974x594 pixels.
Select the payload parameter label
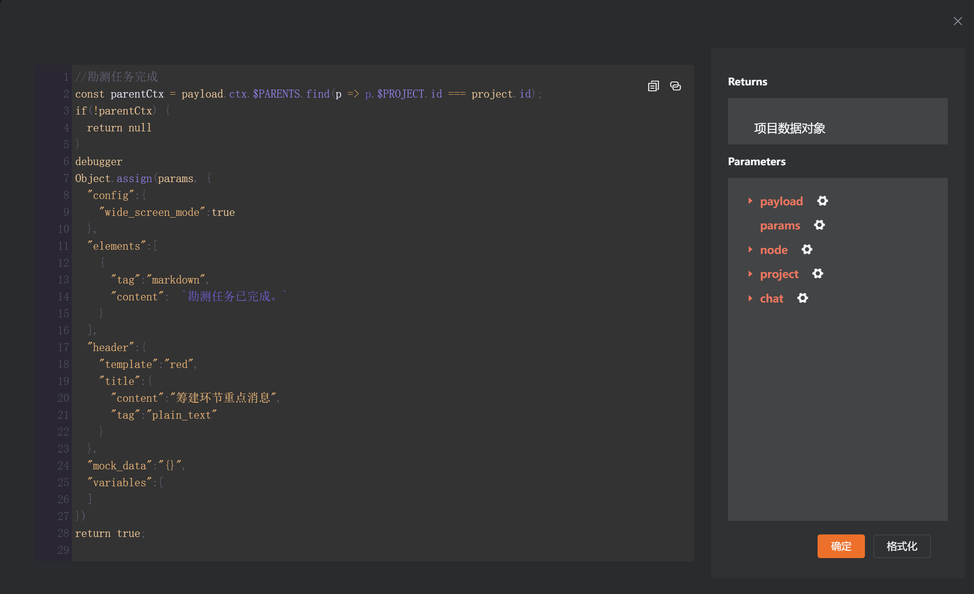(x=781, y=202)
